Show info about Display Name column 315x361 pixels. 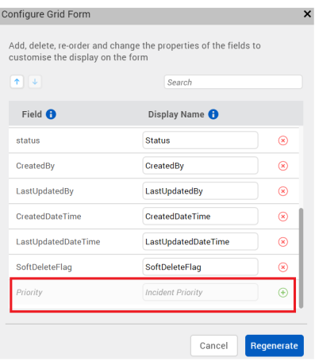(x=213, y=114)
